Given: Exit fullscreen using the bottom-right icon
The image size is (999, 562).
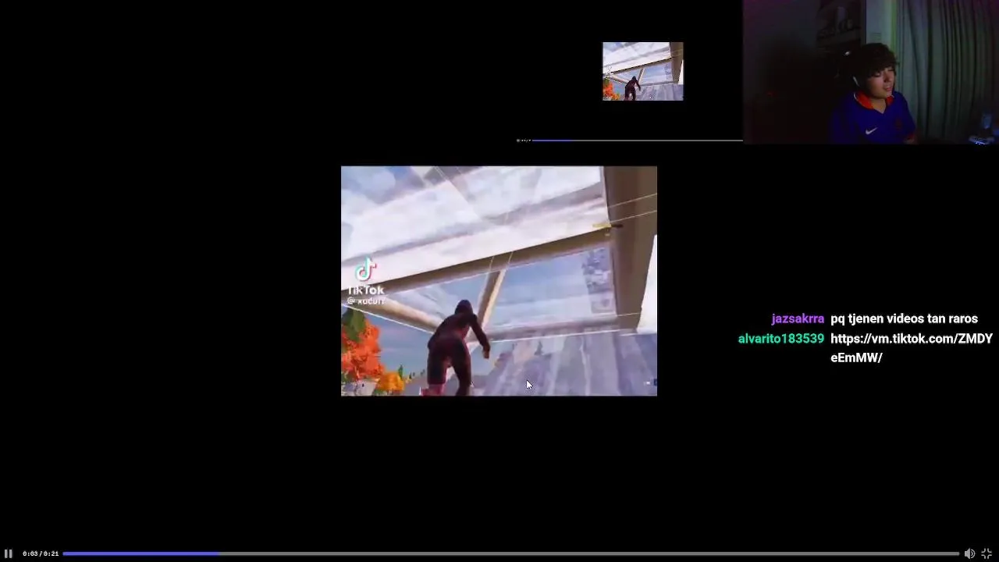Looking at the screenshot, I should point(987,553).
